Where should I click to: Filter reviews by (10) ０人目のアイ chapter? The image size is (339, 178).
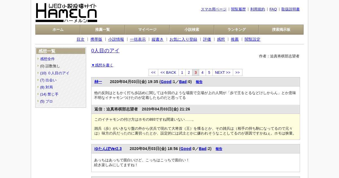pos(55,73)
